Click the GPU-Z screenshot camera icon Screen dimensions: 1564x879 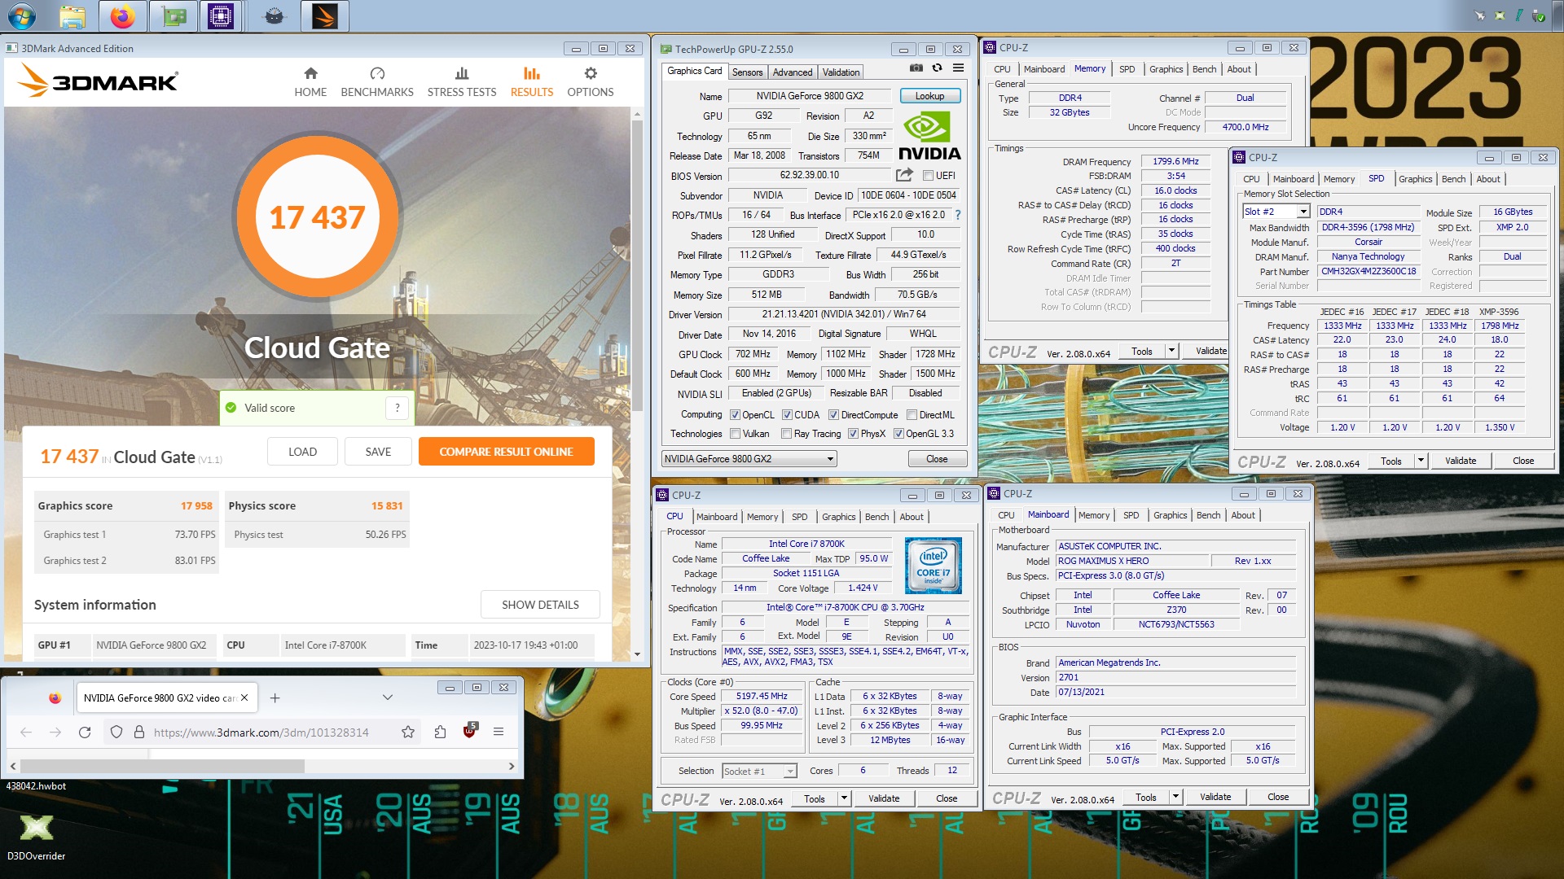point(916,68)
